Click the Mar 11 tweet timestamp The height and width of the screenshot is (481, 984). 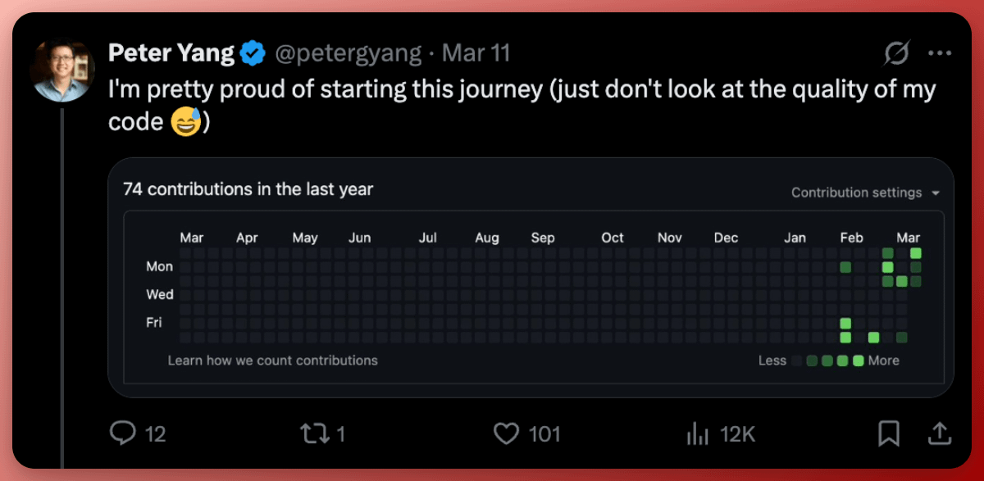(476, 54)
